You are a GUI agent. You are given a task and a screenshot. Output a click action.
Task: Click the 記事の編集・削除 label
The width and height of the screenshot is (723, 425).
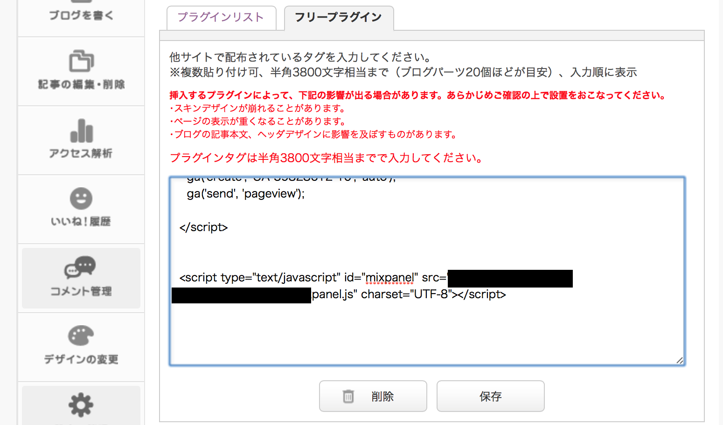click(x=81, y=84)
